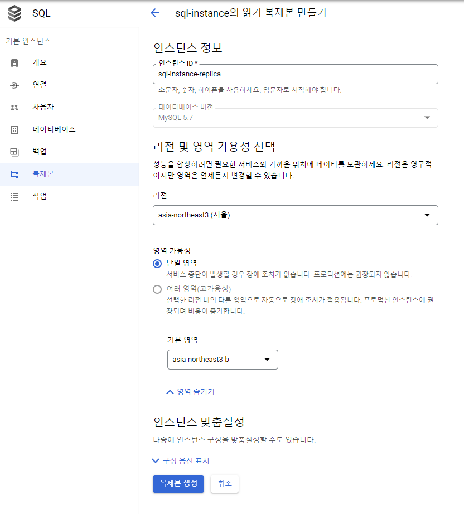Click the 복제본 replica icon in sidebar

click(14, 174)
